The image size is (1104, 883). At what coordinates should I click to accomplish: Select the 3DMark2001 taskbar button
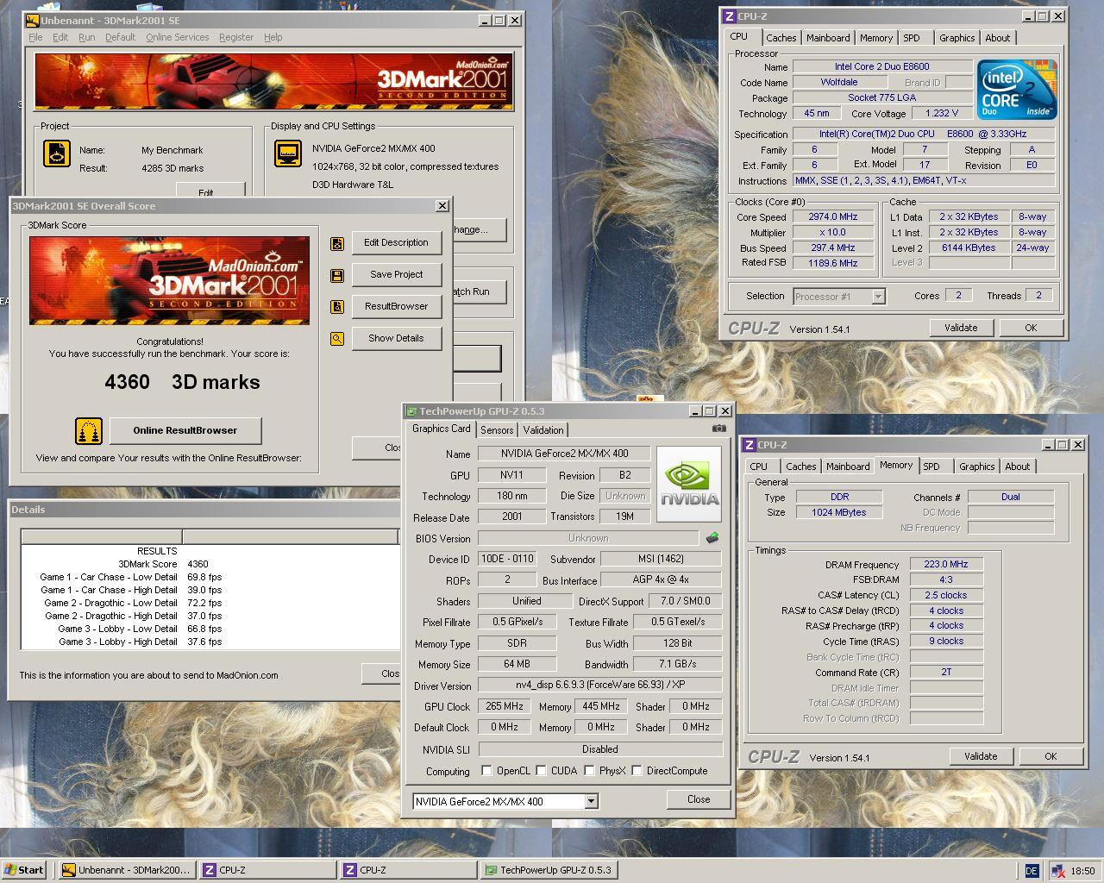[127, 870]
